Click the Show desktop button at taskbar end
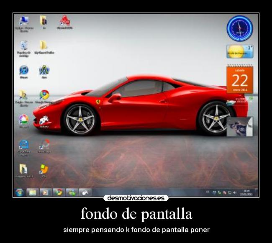The width and height of the screenshot is (272, 243). point(257,192)
